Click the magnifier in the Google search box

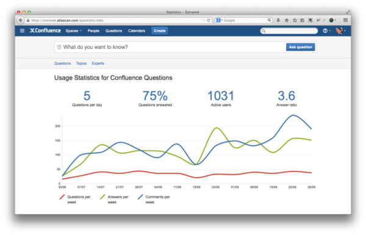269,20
